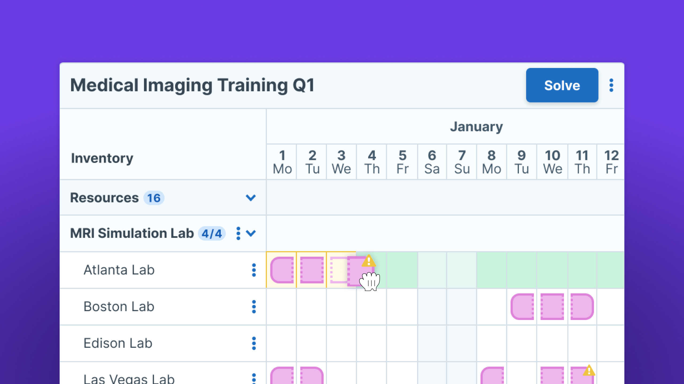This screenshot has width=684, height=384.
Task: Click the warning icon on Atlanta Lab
Action: pos(369,261)
